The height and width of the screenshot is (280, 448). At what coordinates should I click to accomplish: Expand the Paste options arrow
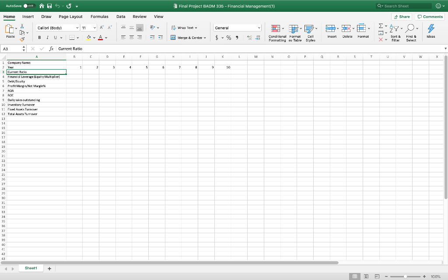tap(16, 28)
